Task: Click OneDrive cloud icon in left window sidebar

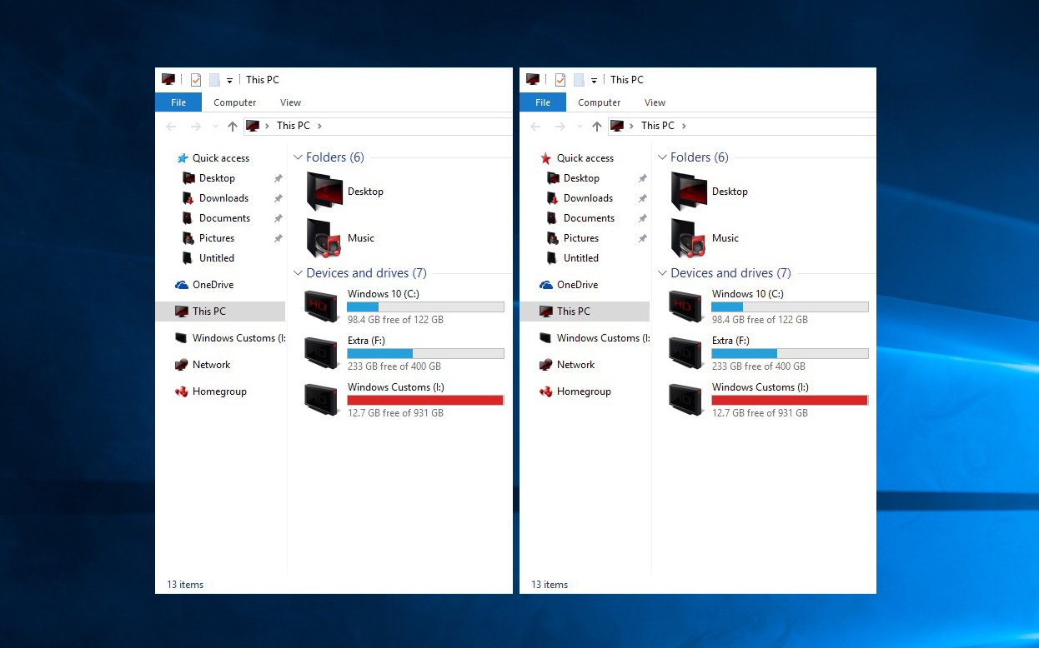Action: tap(182, 285)
